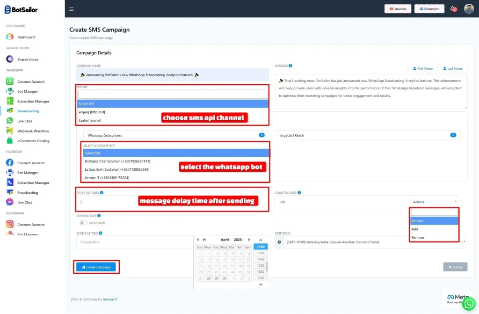This screenshot has height=314, width=479.
Task: Select 'Select API' option
Action: click(173, 104)
